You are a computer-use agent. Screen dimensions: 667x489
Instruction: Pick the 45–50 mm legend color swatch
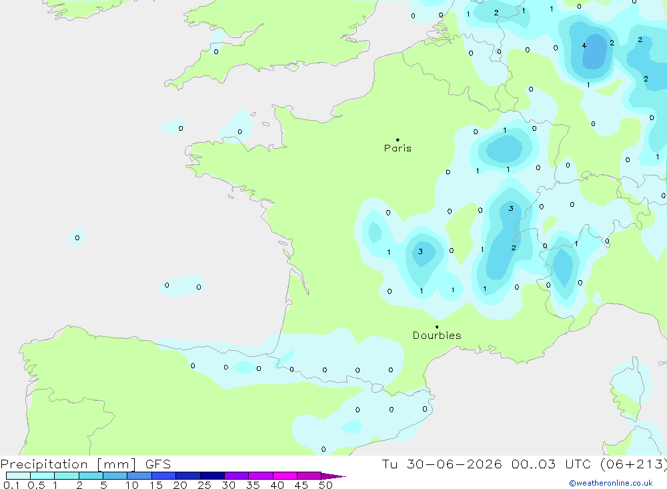click(309, 476)
